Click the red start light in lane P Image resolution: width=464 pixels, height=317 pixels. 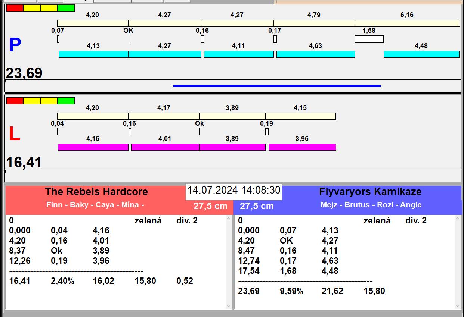pyautogui.click(x=15, y=8)
